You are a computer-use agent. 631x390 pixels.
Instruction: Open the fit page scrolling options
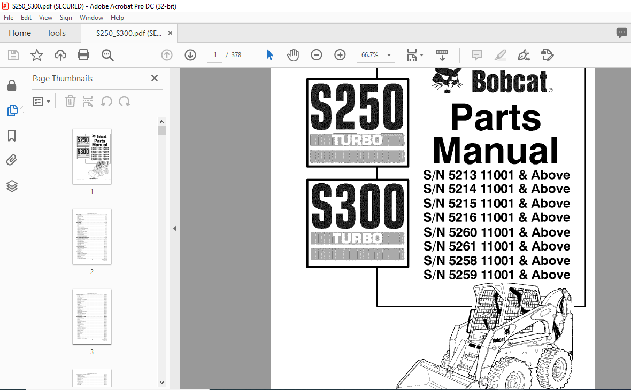pos(415,55)
